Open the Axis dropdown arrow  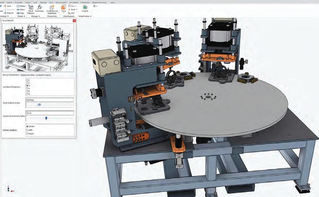(x=76, y=6)
